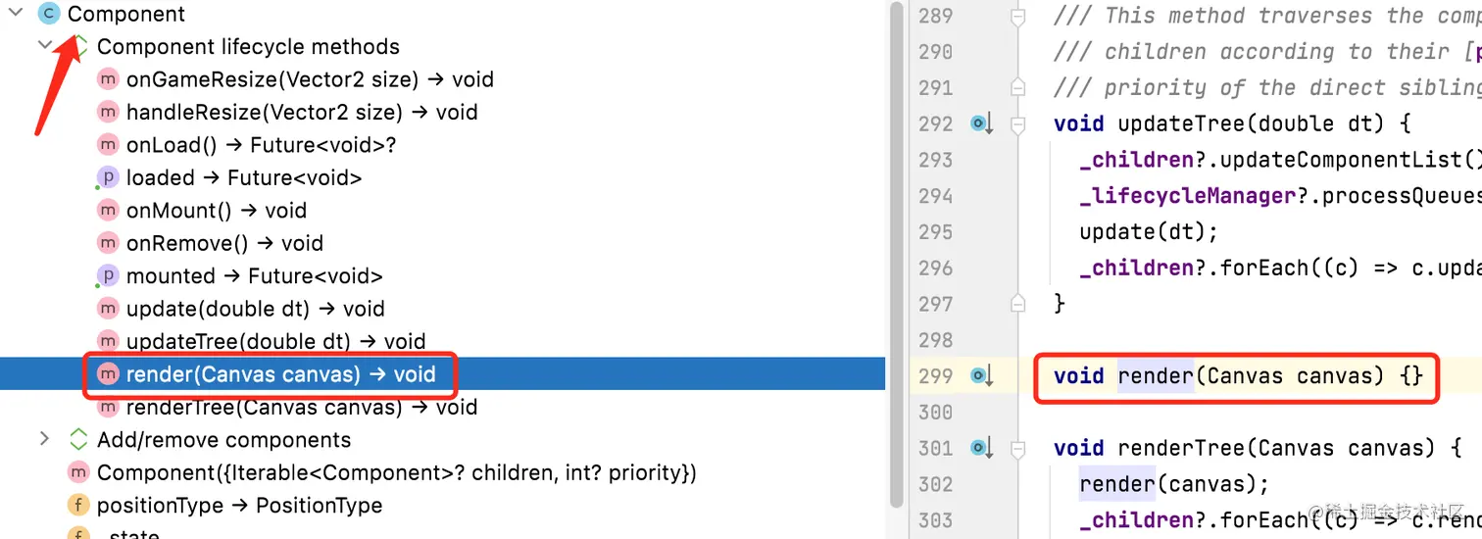Toggle code fold marker on line 301
The width and height of the screenshot is (1482, 539).
pyautogui.click(x=1018, y=448)
